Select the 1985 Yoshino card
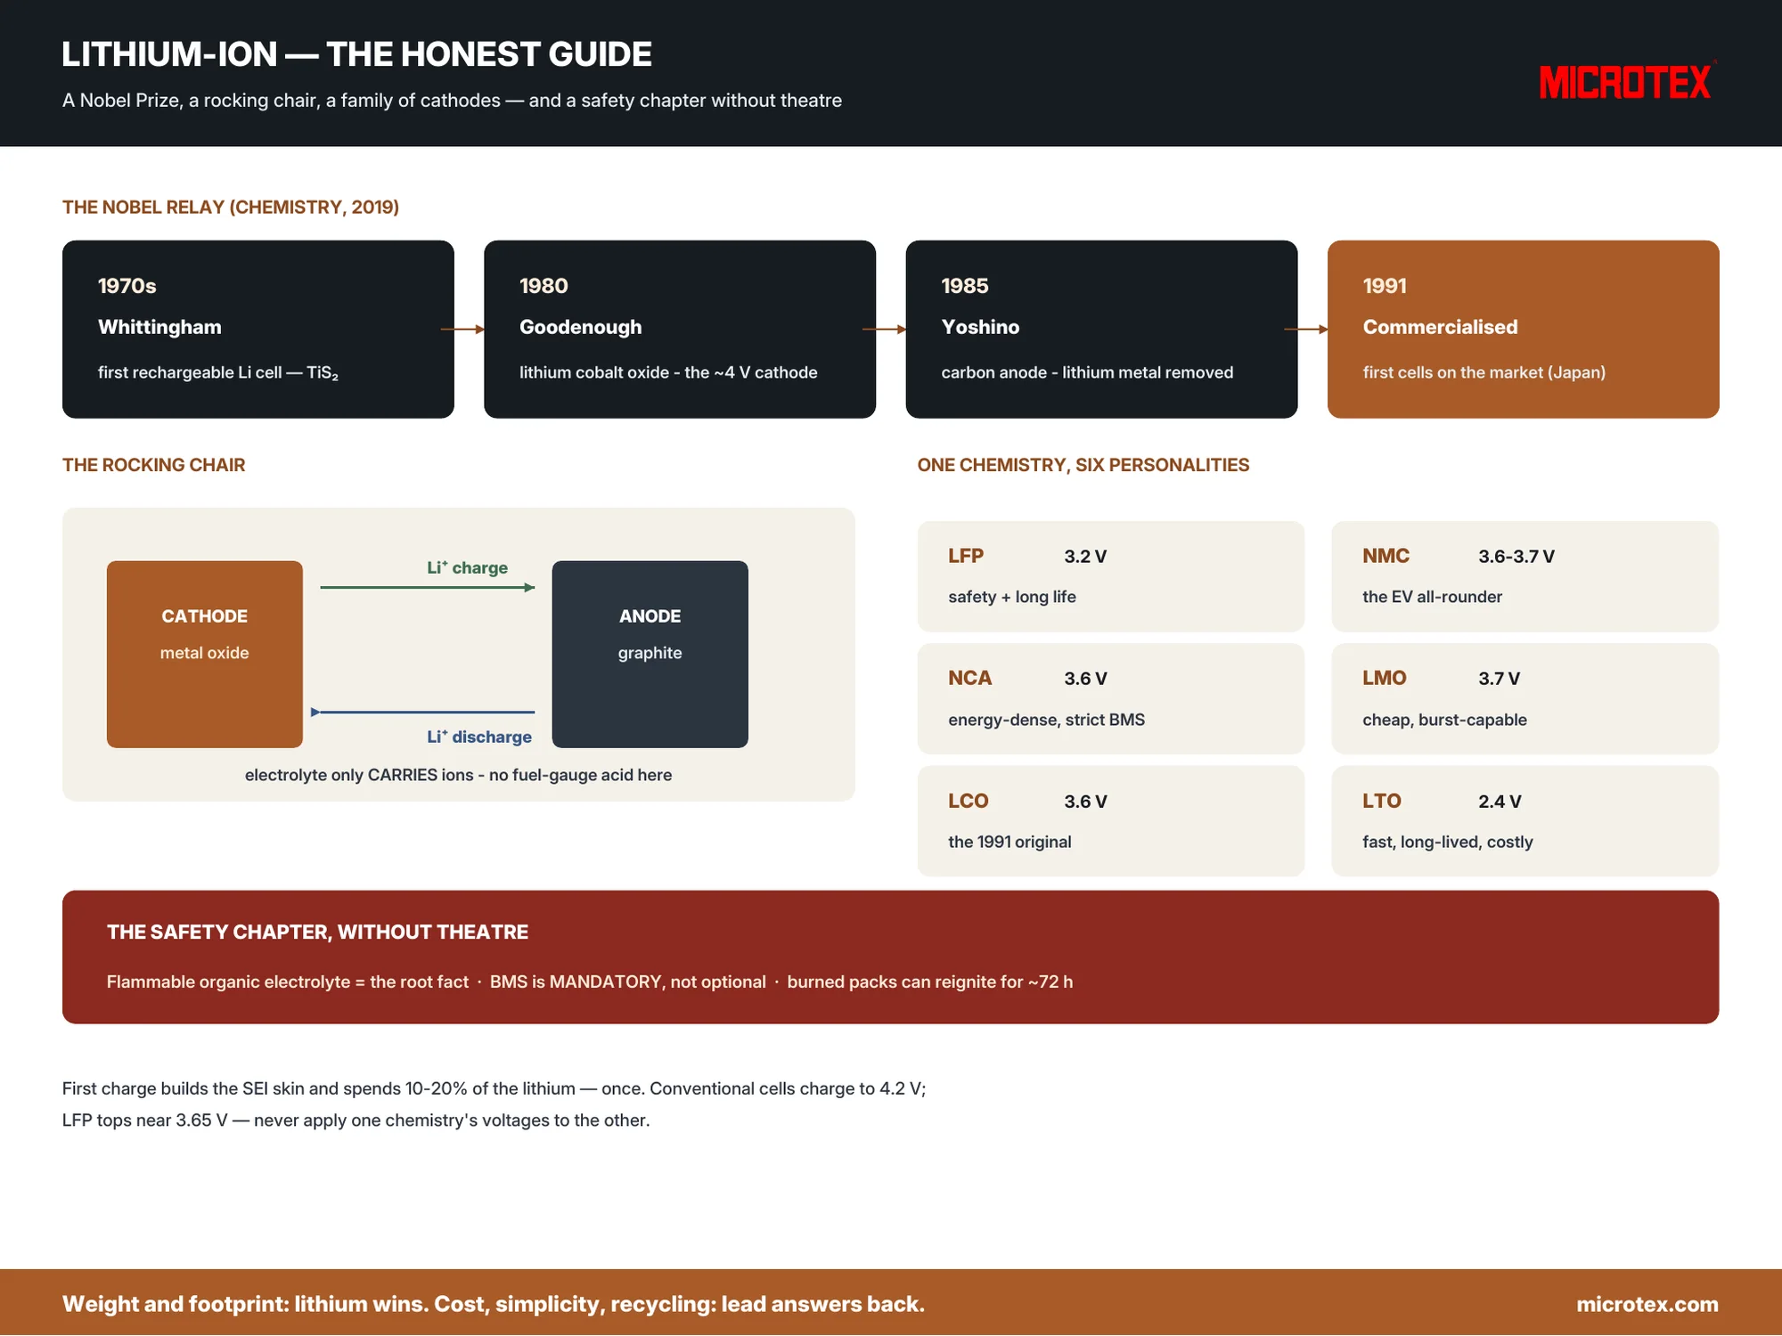1782x1336 pixels. pyautogui.click(x=1101, y=329)
